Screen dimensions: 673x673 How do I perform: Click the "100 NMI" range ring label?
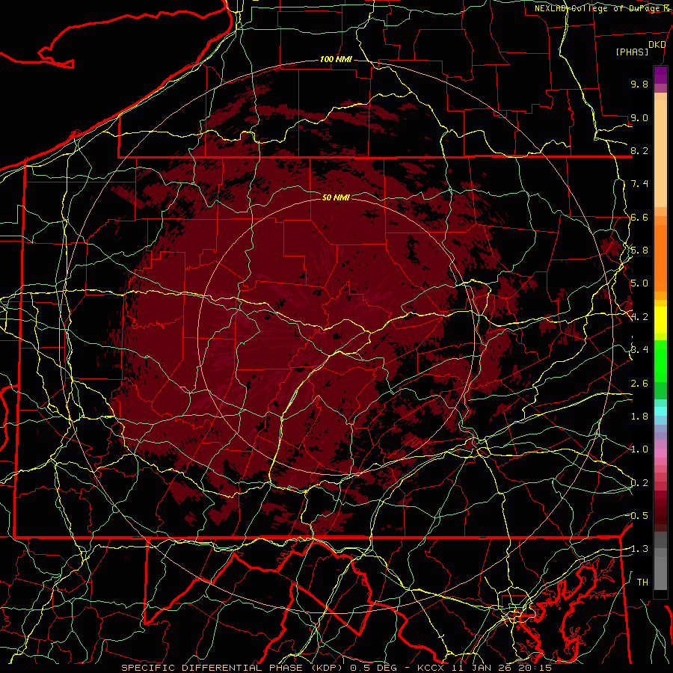pyautogui.click(x=336, y=59)
